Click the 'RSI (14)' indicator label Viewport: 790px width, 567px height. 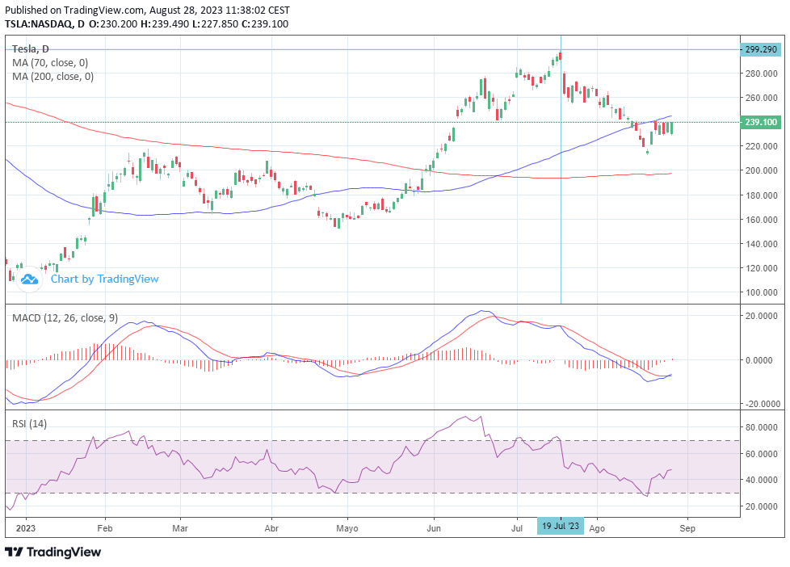[x=29, y=424]
